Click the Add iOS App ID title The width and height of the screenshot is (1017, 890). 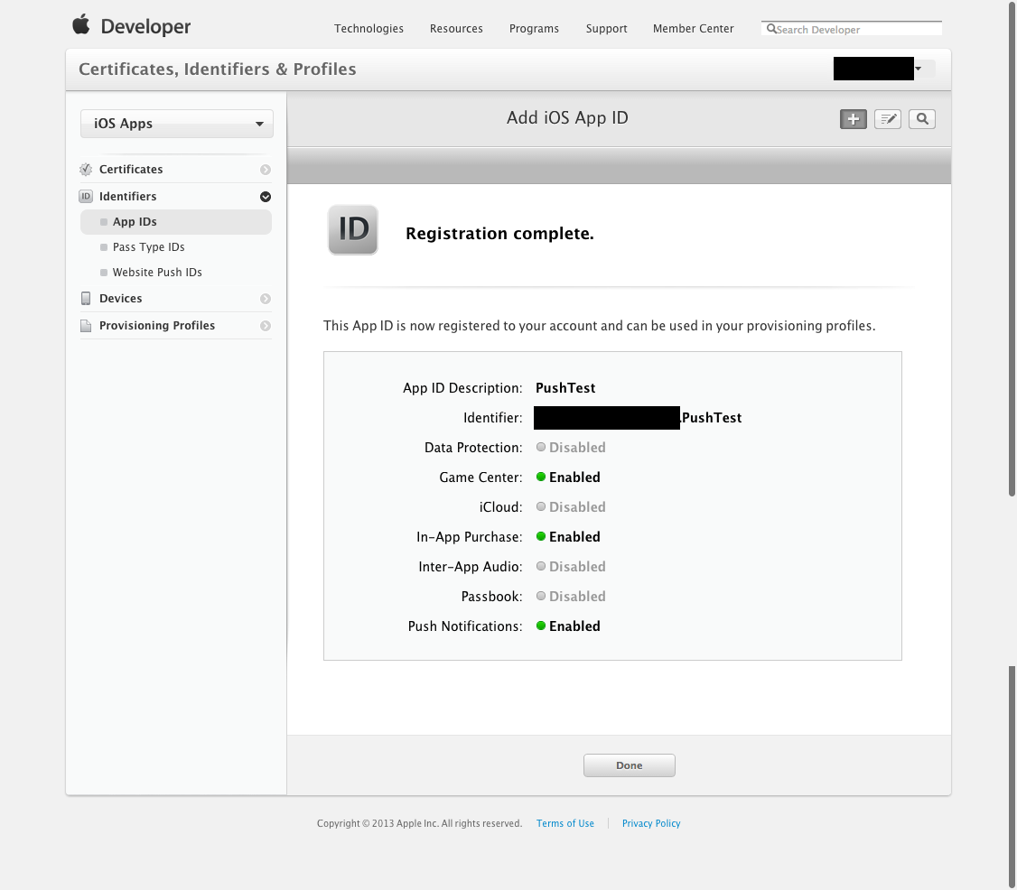567,118
